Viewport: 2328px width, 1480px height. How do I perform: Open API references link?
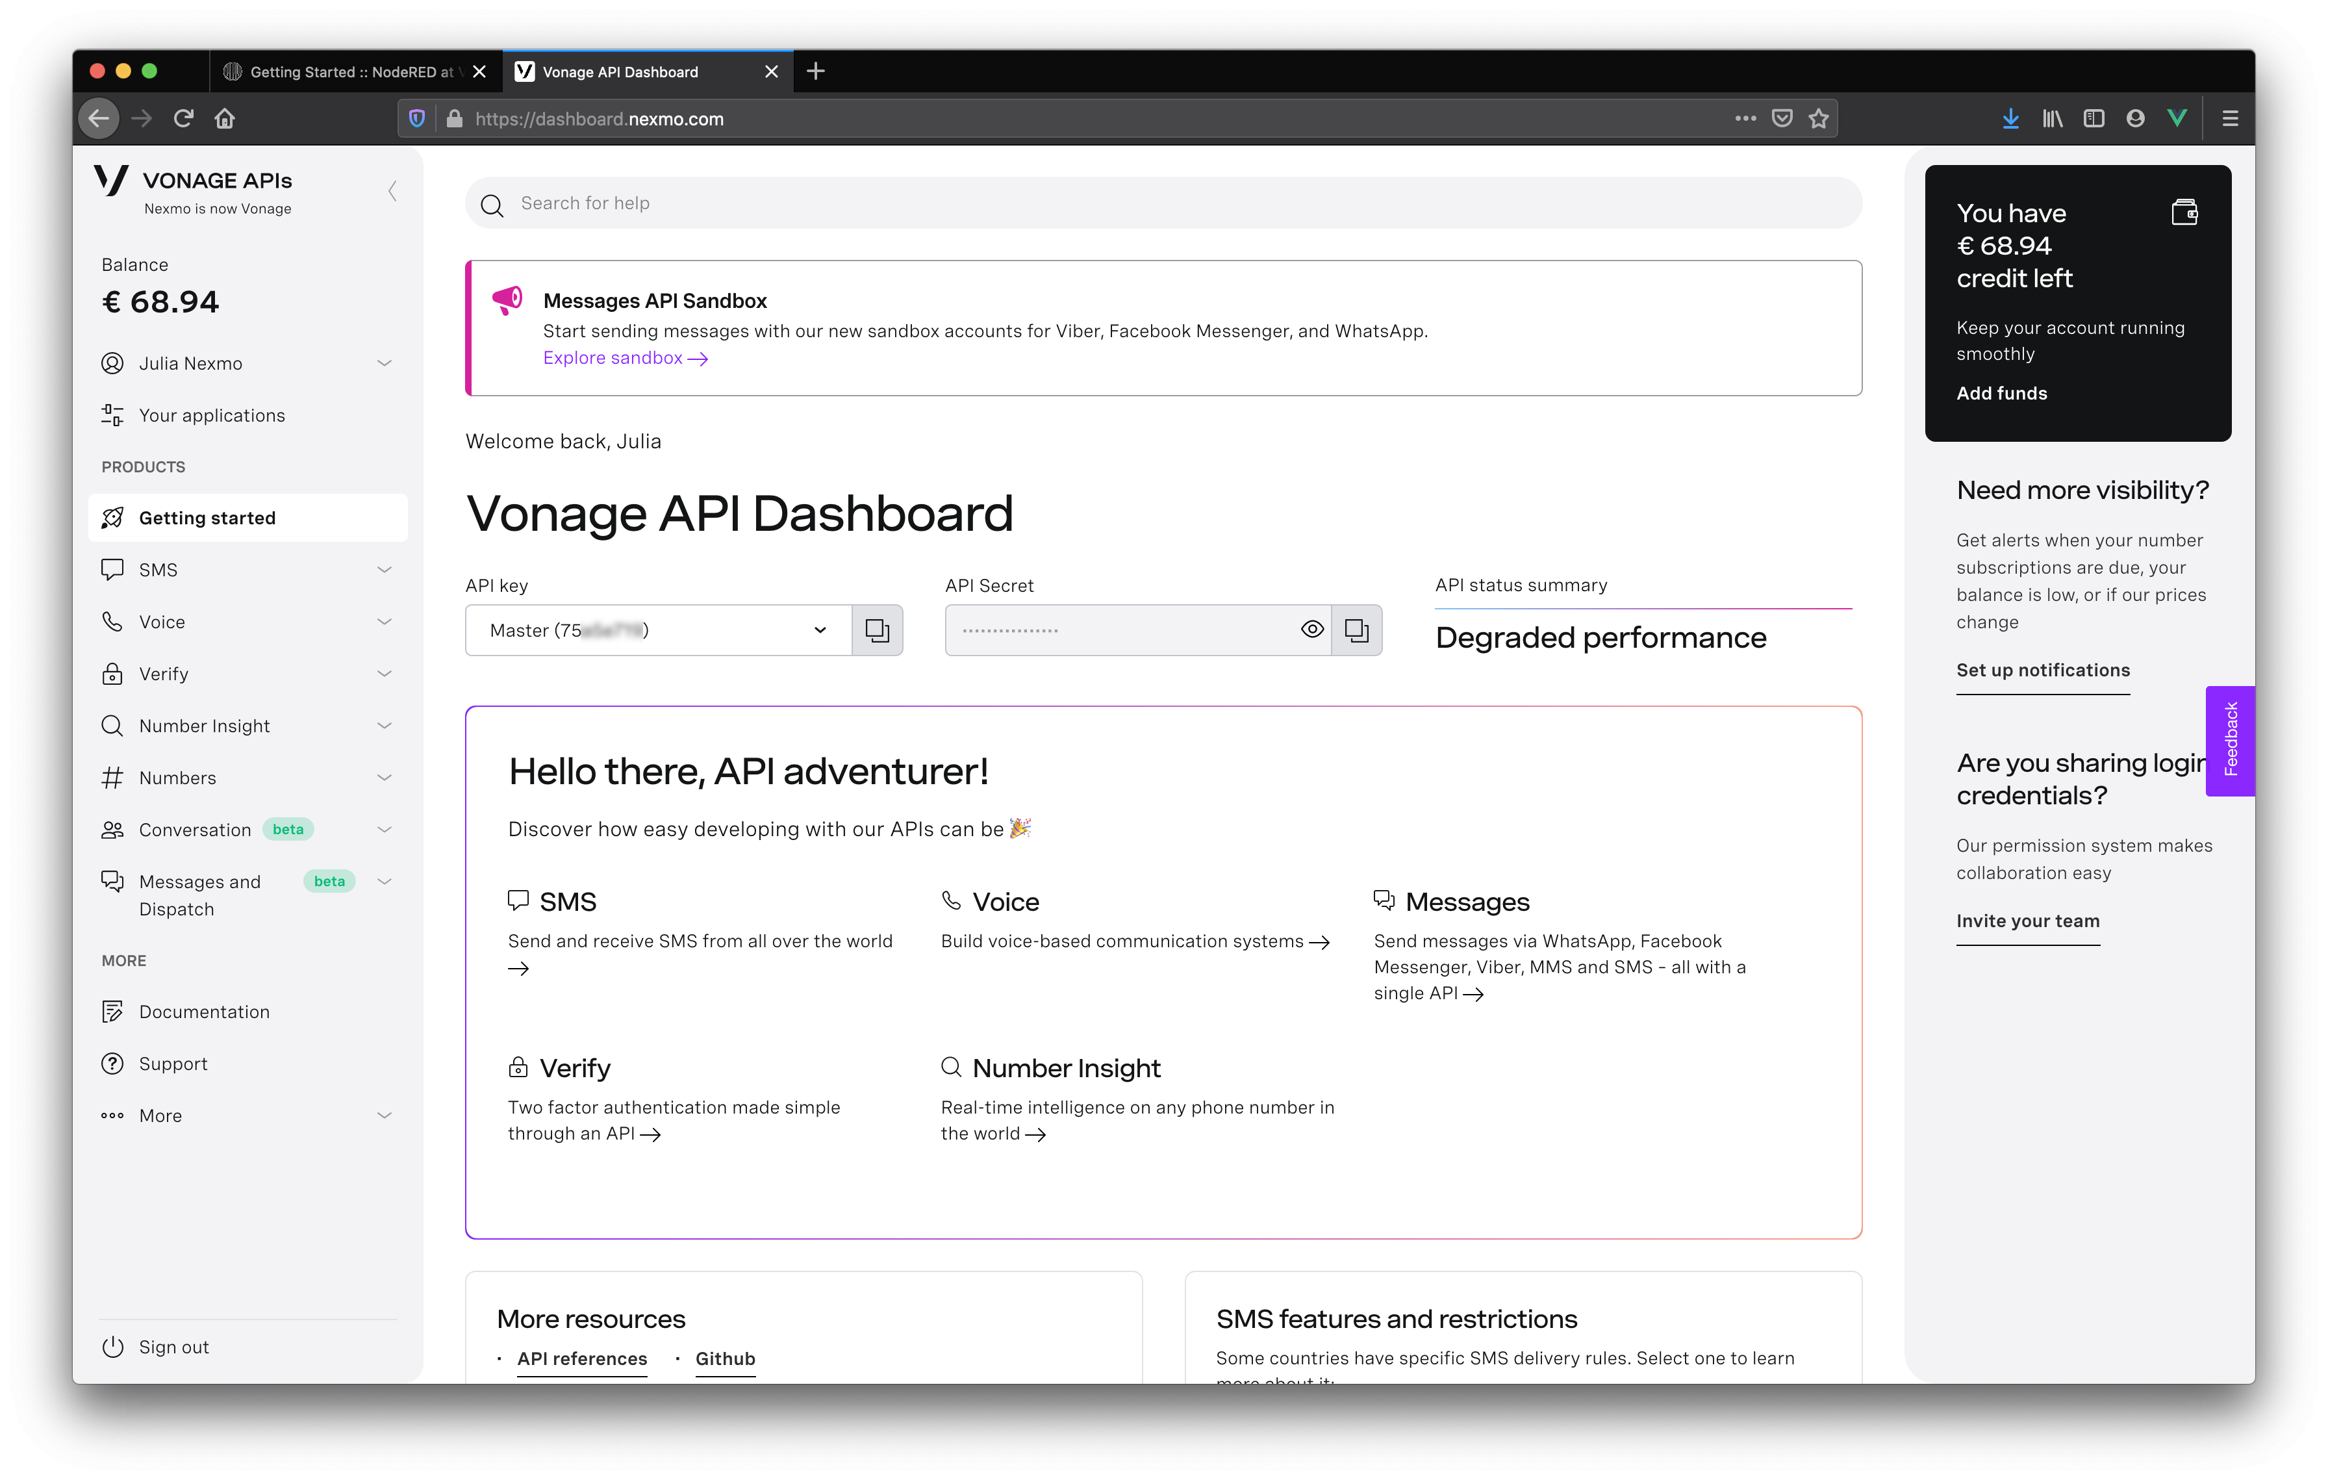coord(582,1359)
